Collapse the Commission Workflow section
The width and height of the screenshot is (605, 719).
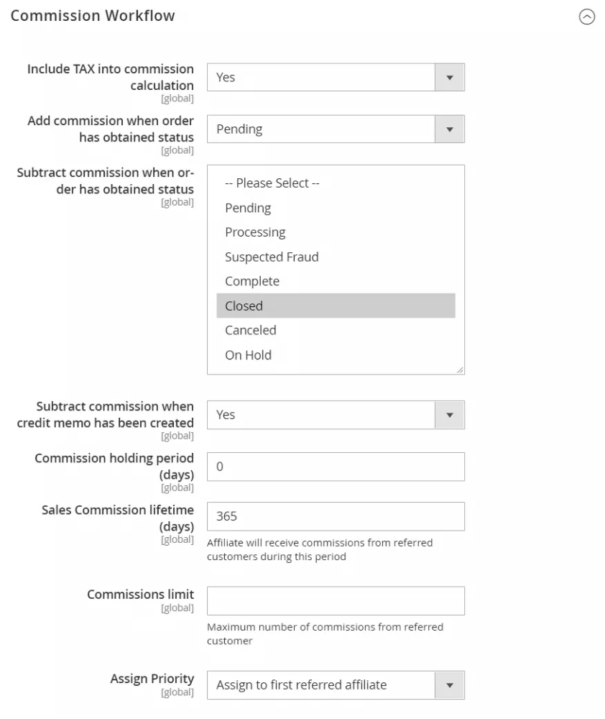pos(587,18)
